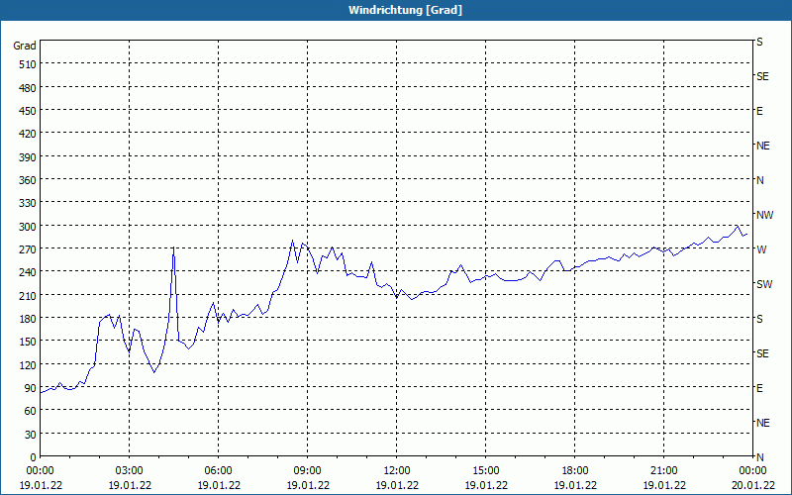The image size is (792, 495).
Task: Select the 330 y-axis label
Action: coord(28,203)
